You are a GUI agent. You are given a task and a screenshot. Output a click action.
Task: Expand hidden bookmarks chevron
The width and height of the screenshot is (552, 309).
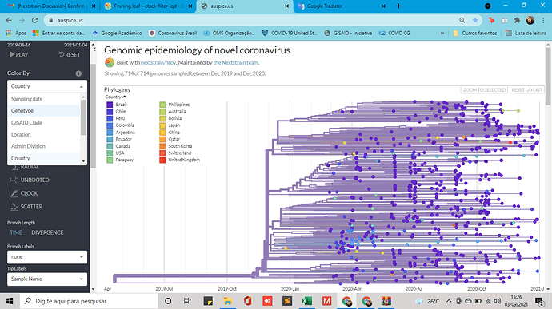point(442,33)
